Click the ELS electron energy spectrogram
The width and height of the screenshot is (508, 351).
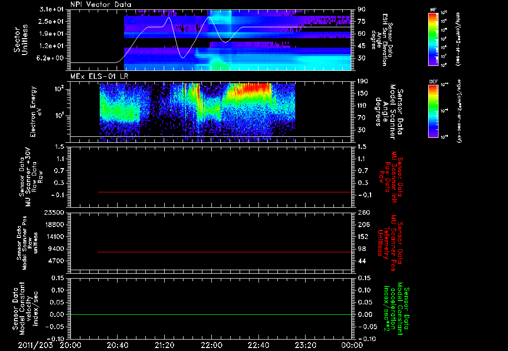(211, 112)
